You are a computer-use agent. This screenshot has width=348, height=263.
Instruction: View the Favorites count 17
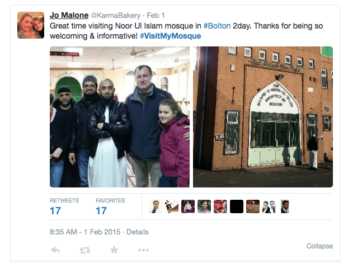pos(101,211)
